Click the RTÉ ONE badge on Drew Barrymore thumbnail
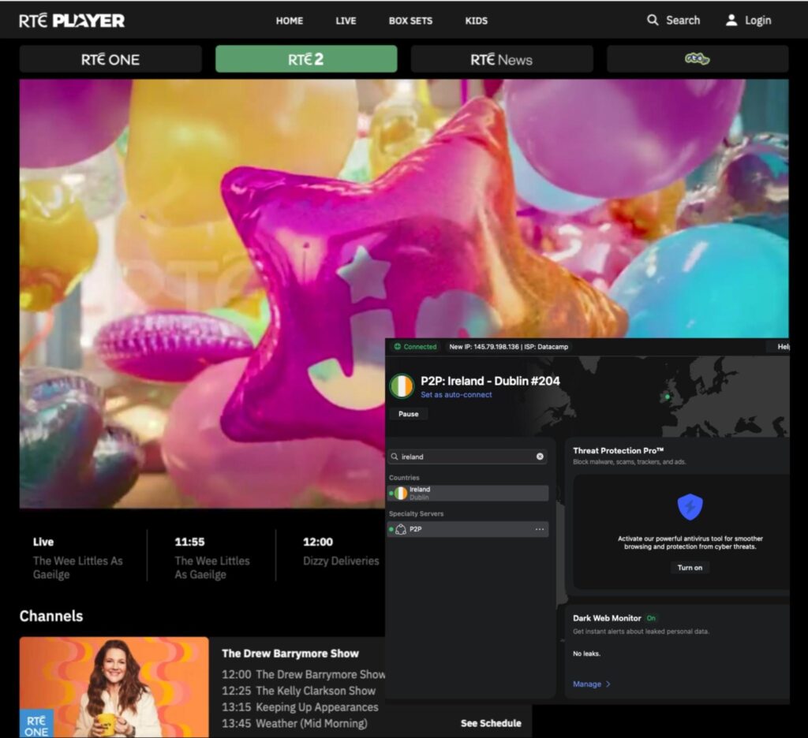This screenshot has width=808, height=738. tap(36, 725)
